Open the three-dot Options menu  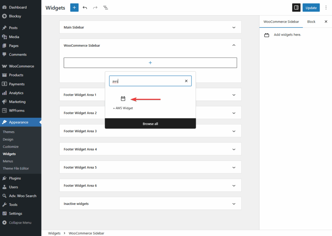(326, 7)
